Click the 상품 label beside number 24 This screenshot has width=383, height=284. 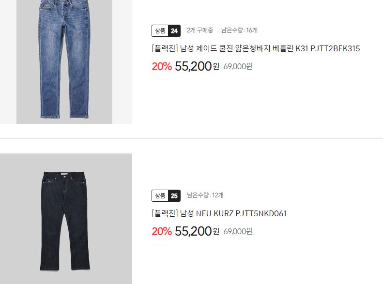pos(160,31)
